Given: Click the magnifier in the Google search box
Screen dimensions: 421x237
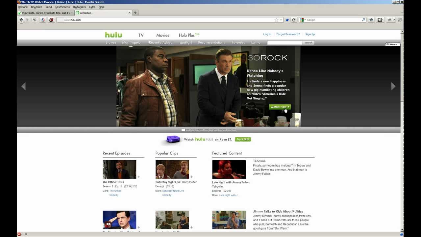Looking at the screenshot, I should coord(363,20).
